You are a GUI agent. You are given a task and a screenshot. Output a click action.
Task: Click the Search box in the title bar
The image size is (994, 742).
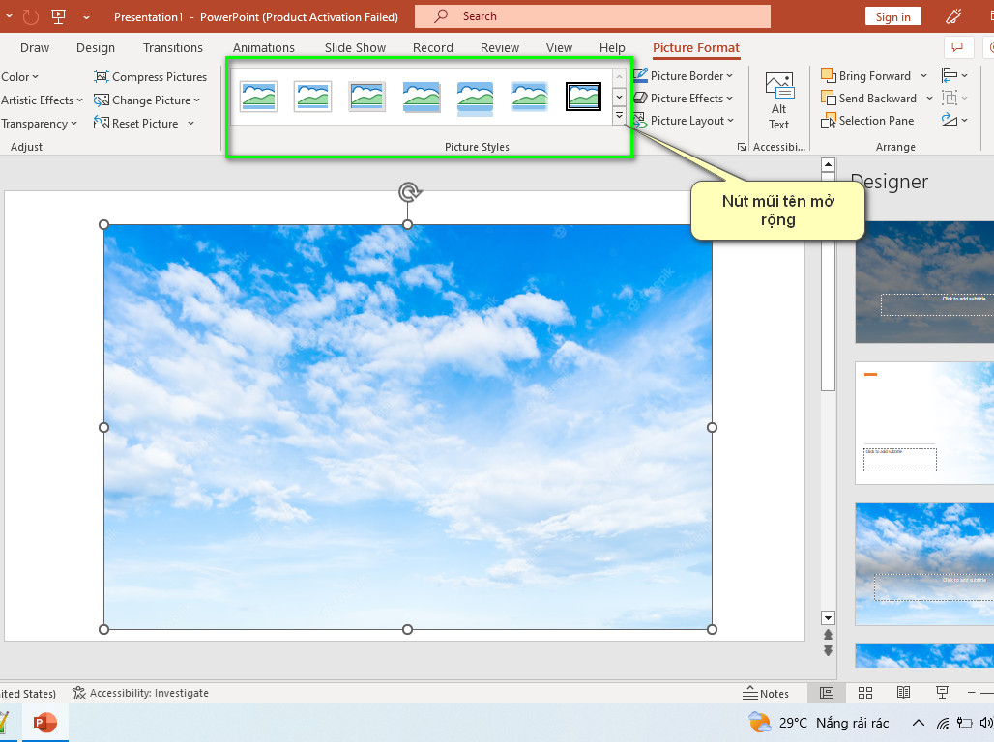[x=593, y=16]
